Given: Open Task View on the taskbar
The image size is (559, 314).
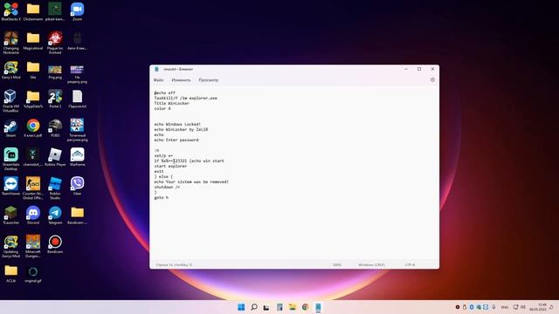Looking at the screenshot, I should coord(266,307).
